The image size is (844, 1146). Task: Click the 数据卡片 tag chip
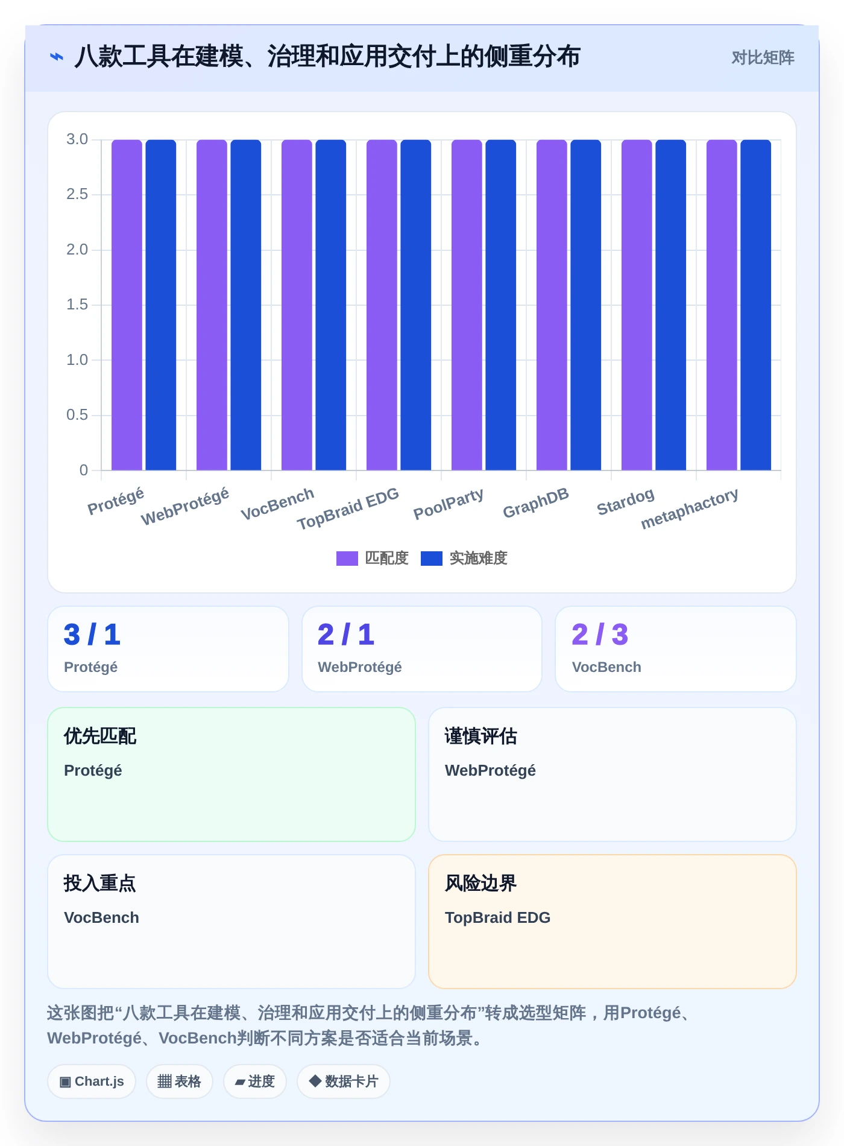(344, 1081)
